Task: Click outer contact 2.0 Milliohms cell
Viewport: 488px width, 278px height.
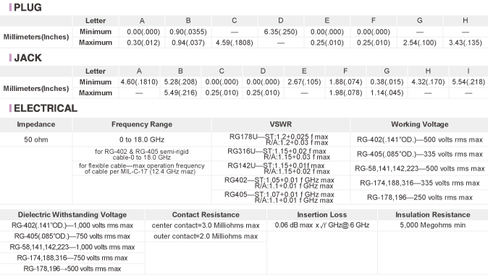Action: pos(206,236)
